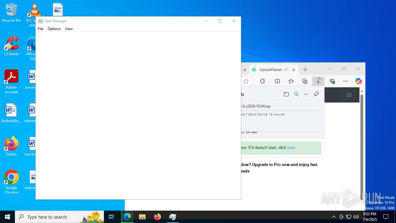Open the Windows Start menu
396x223 pixels.
[7, 217]
